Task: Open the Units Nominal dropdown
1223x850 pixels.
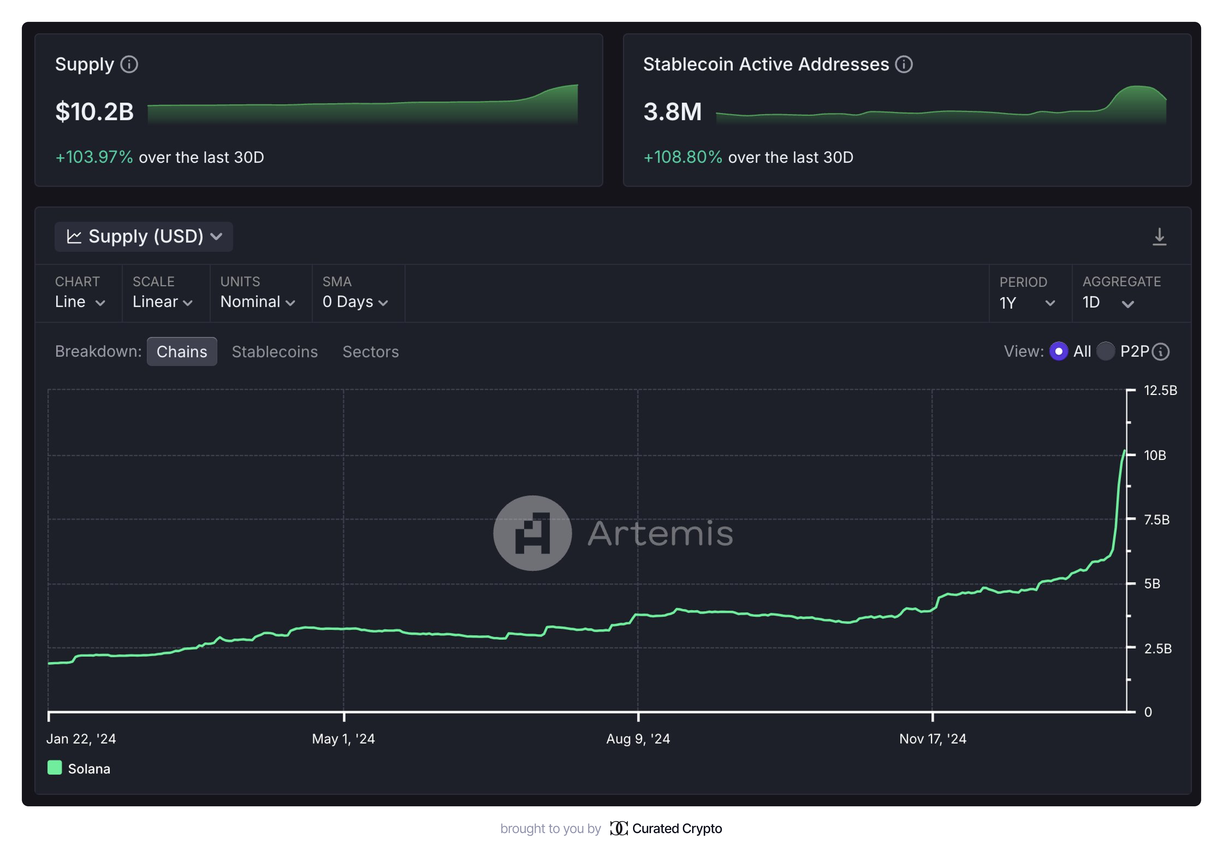Action: pyautogui.click(x=258, y=302)
